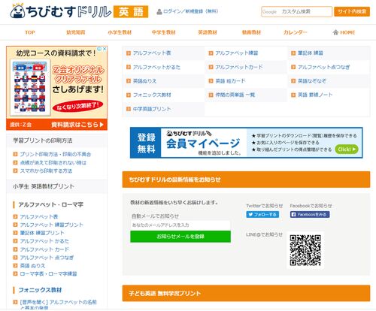The width and height of the screenshot is (376, 311).
Task: Open the TOP menu item
Action: click(x=30, y=32)
